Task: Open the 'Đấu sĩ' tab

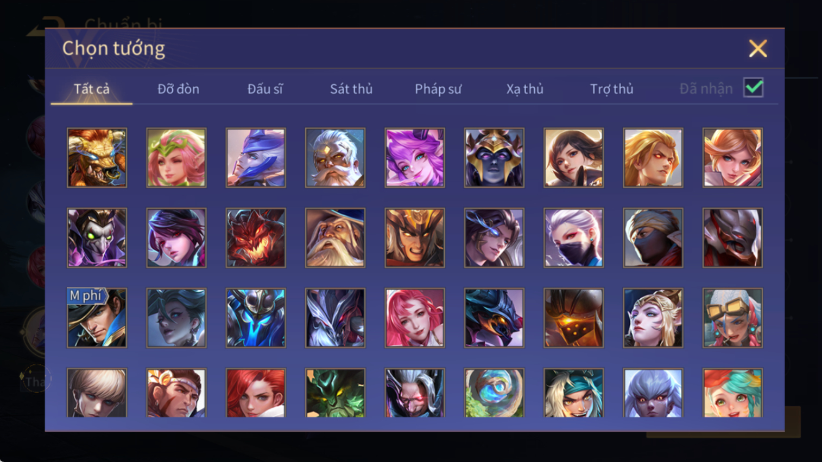Action: [x=265, y=89]
